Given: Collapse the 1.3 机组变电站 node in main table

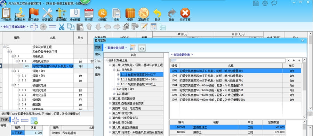Looking at the screenshot, I should point(13,85).
